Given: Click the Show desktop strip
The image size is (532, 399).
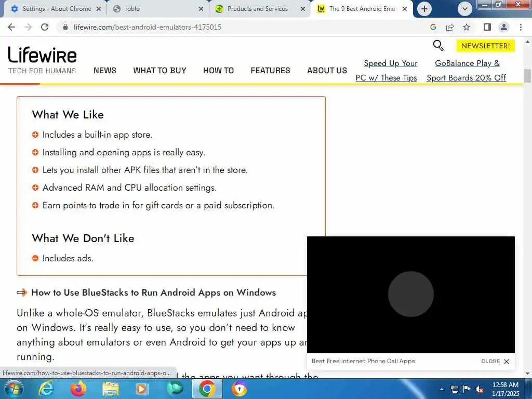Looking at the screenshot, I should pos(529,389).
